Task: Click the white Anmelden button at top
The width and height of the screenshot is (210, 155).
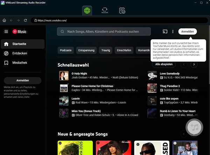Action: [x=188, y=32]
